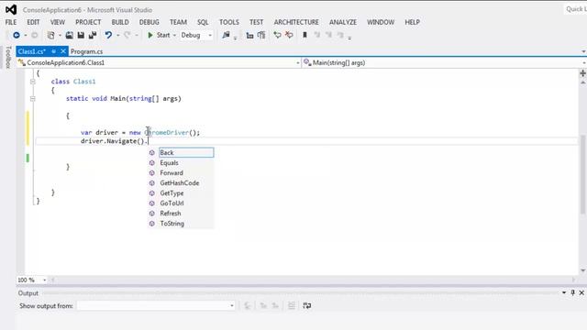587x330 pixels.
Task: Click the Save All toolbar icon
Action: click(93, 35)
